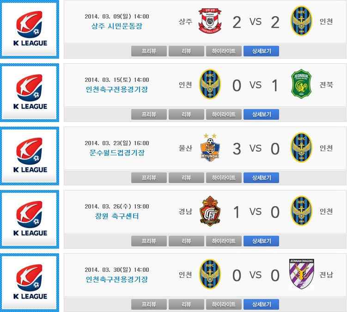Click 상세보기 button for Incheon vs Jeonnam
The width and height of the screenshot is (347, 312).
262,305
